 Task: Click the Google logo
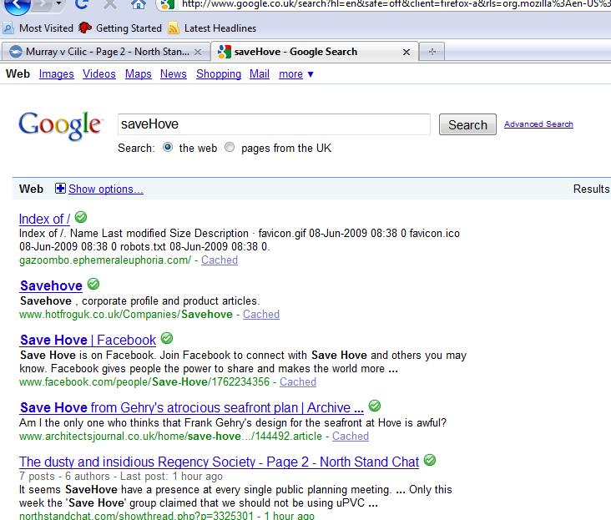point(60,125)
